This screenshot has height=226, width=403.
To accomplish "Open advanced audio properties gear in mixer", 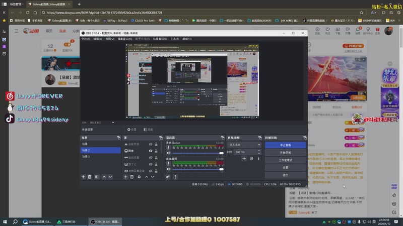I will pyautogui.click(x=168, y=177).
